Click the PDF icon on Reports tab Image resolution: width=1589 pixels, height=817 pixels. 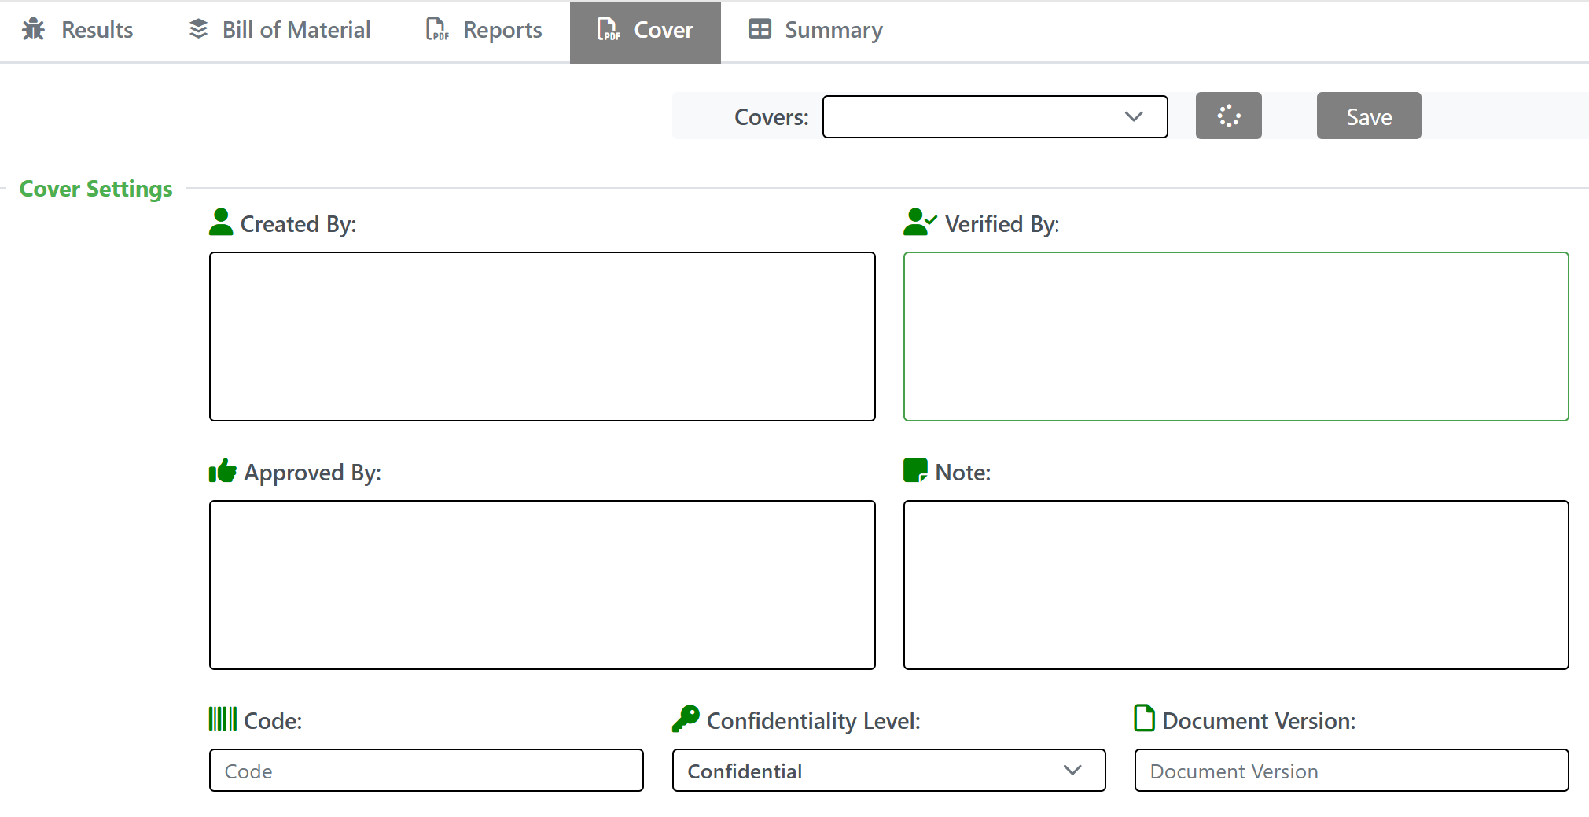point(437,30)
